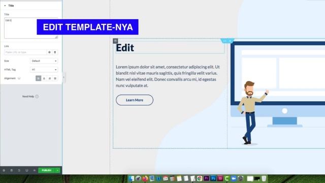This screenshot has height=183, width=325.
Task: Open the Size dropdown showing Default
Action: 44,61
